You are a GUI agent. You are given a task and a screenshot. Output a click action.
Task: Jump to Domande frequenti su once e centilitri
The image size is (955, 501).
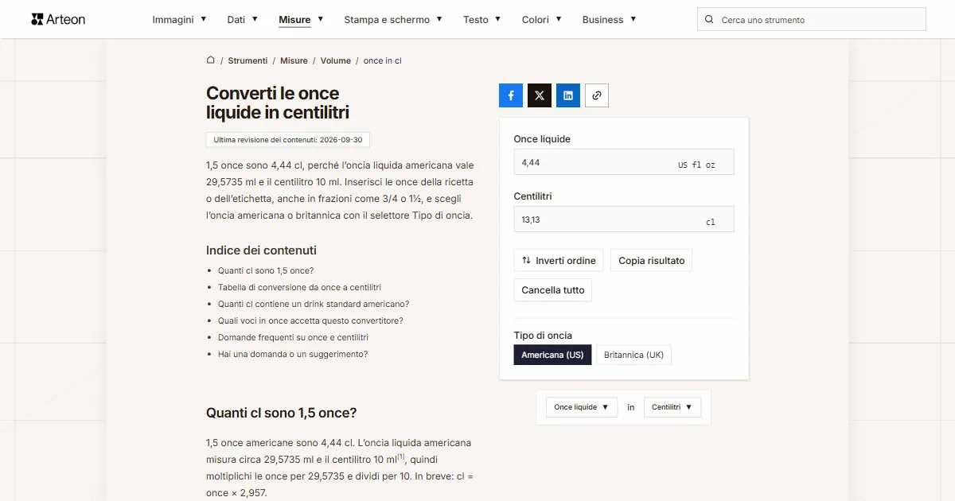pyautogui.click(x=293, y=337)
